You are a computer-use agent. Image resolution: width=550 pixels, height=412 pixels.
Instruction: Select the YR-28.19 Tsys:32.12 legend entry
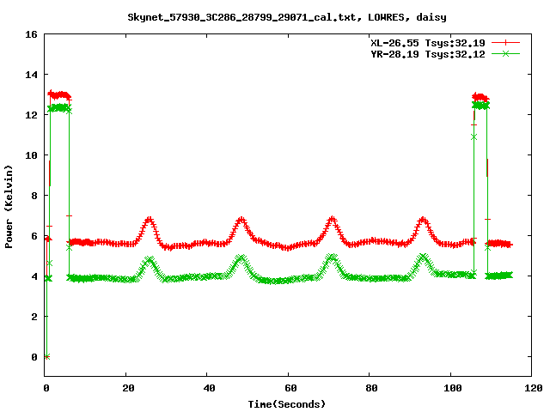tap(428, 54)
